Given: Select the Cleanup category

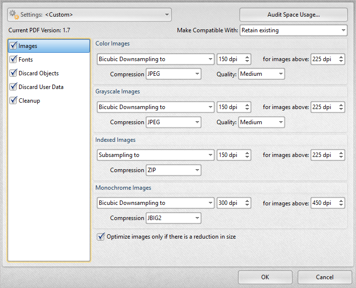Looking at the screenshot, I should tap(29, 101).
